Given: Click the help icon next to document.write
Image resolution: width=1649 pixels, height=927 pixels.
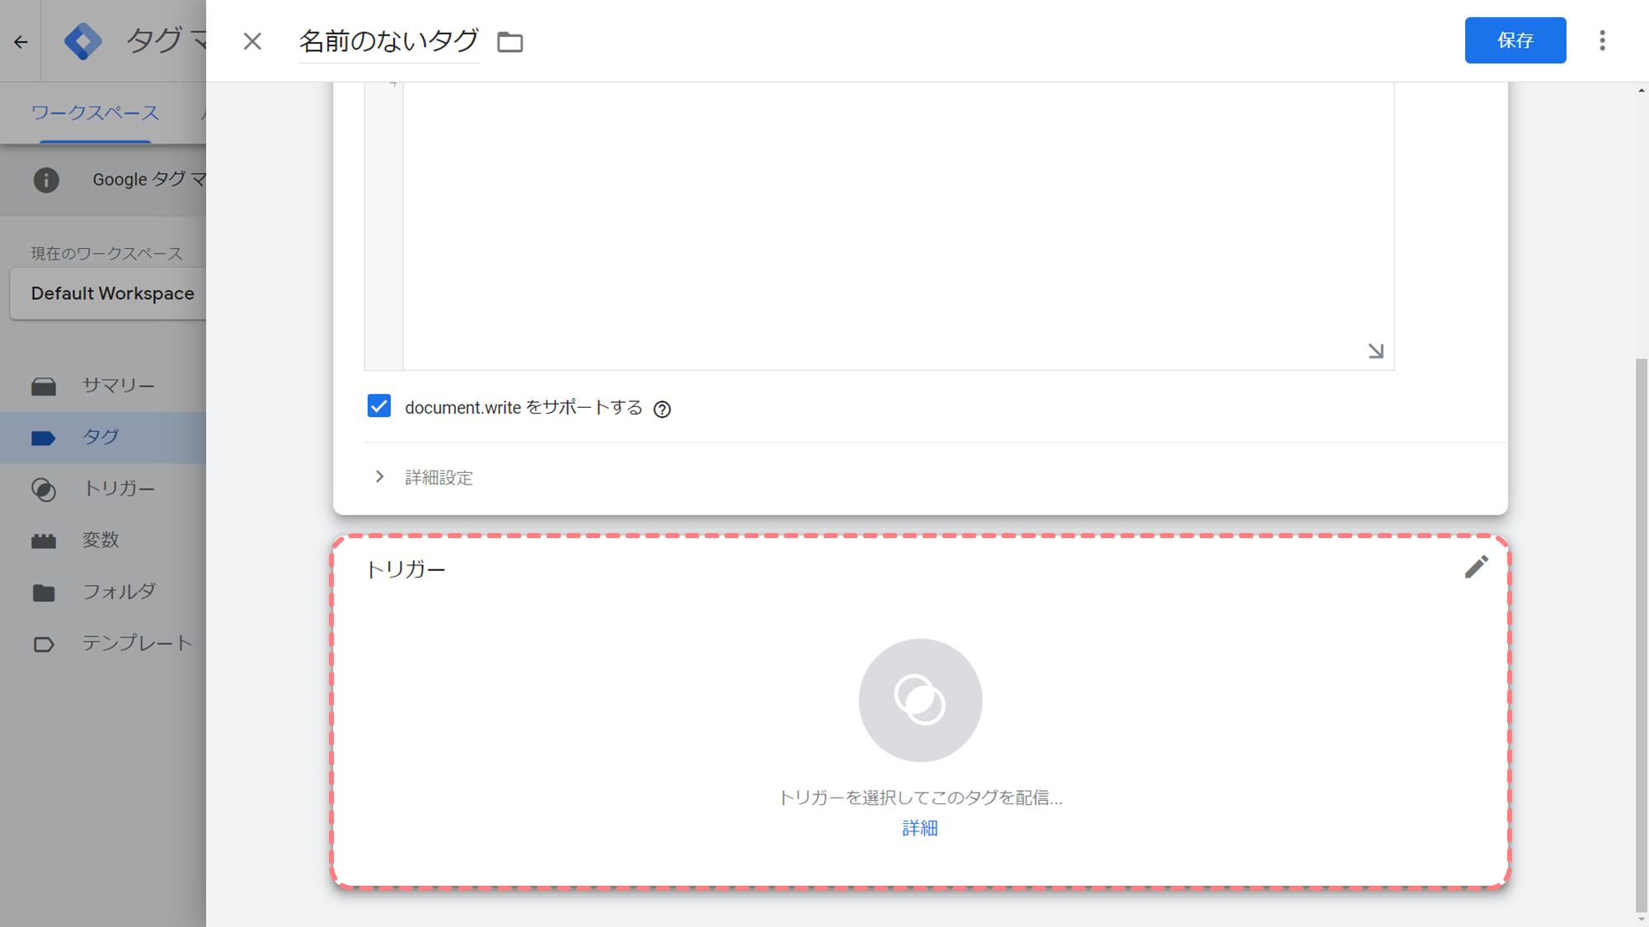Looking at the screenshot, I should click(x=662, y=409).
